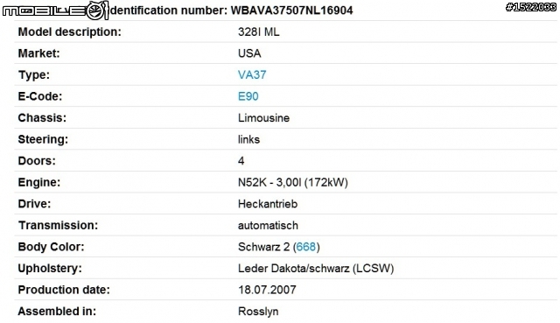Select the identification number WBAVA37507NL16904 text
The height and width of the screenshot is (323, 560).
coord(291,11)
